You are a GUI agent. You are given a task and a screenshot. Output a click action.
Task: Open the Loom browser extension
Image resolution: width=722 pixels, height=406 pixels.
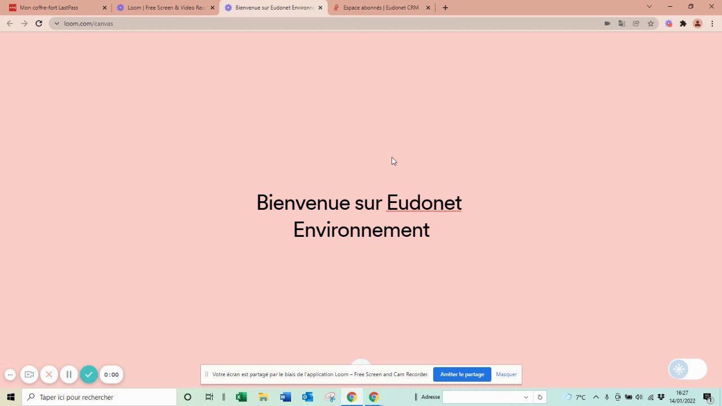click(x=669, y=24)
